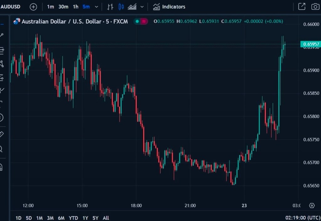Click the AUDUSD symbol search button
Image resolution: width=321 pixels, height=221 pixels.
click(11, 7)
